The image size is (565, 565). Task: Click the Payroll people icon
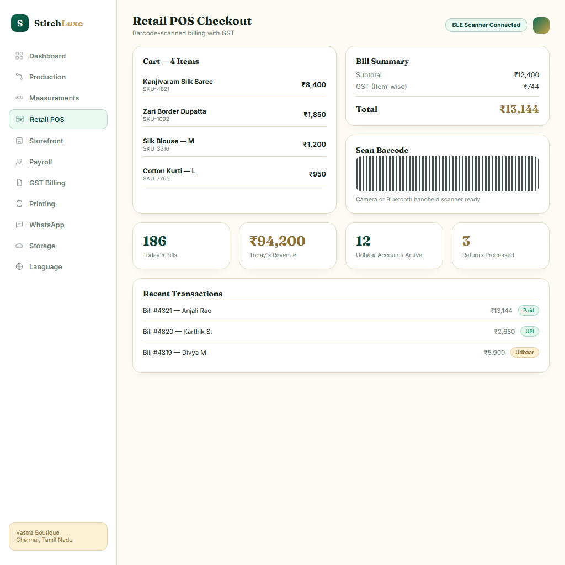(x=19, y=162)
